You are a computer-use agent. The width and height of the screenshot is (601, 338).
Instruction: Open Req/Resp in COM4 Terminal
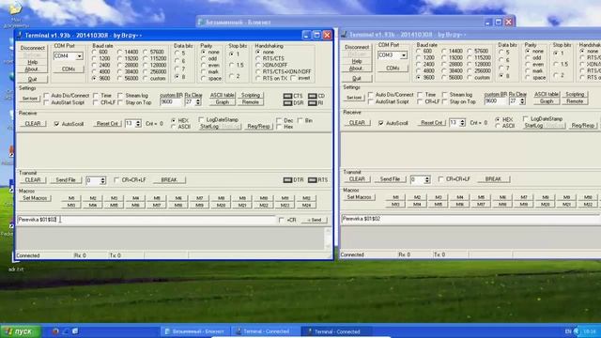(258, 126)
